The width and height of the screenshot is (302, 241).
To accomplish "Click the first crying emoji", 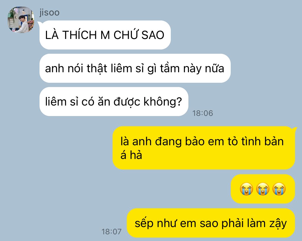I will click(246, 189).
